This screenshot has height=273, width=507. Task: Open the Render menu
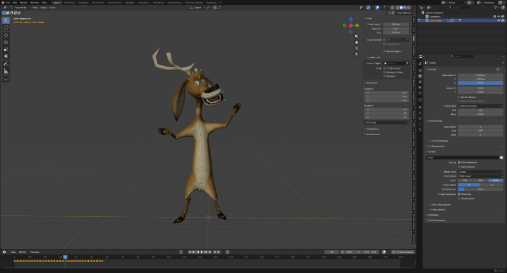[24, 2]
